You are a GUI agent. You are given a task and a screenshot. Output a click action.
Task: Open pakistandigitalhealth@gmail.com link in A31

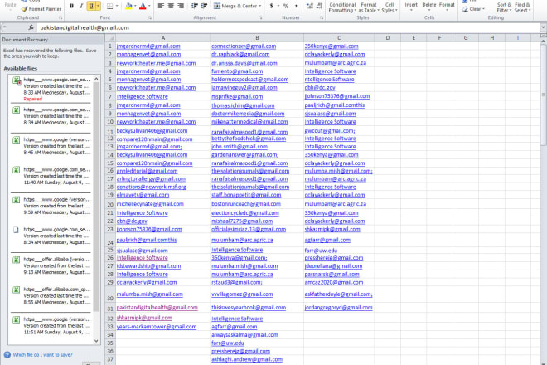click(x=157, y=308)
